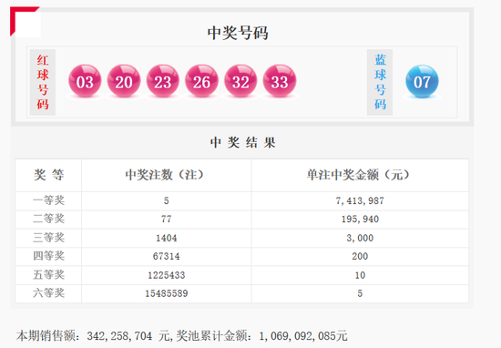
Task: Click the sales figure 342,258,704
Action: point(119,336)
